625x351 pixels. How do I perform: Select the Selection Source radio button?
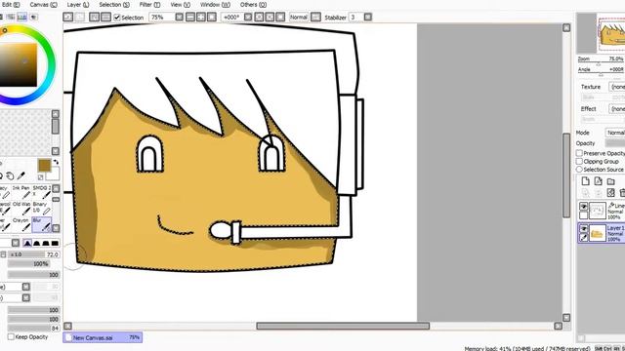click(x=579, y=169)
